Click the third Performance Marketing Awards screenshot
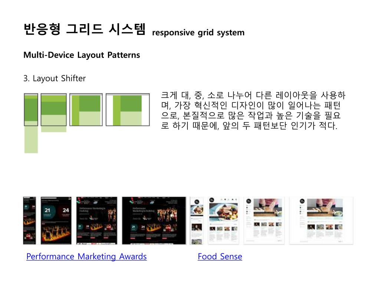 click(x=97, y=220)
